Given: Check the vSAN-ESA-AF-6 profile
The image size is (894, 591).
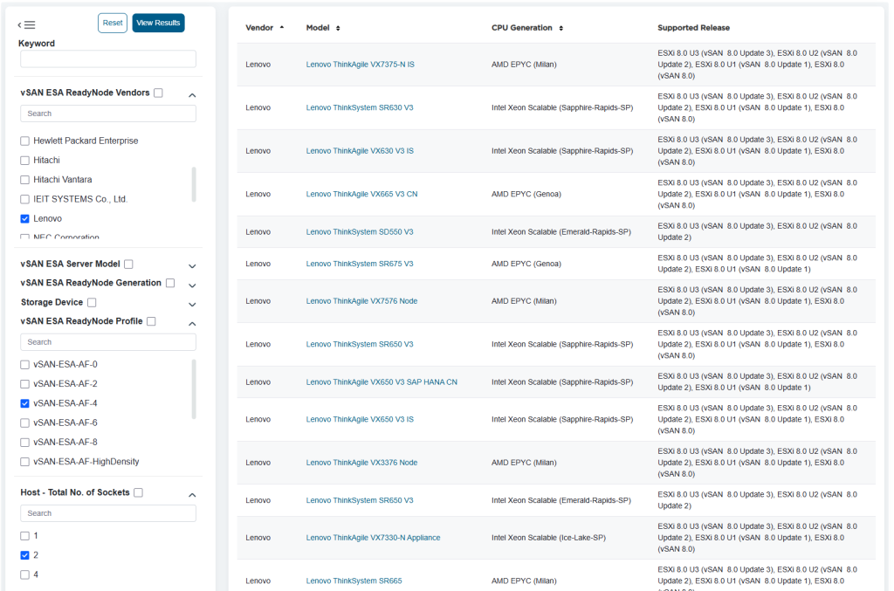Looking at the screenshot, I should tap(24, 423).
